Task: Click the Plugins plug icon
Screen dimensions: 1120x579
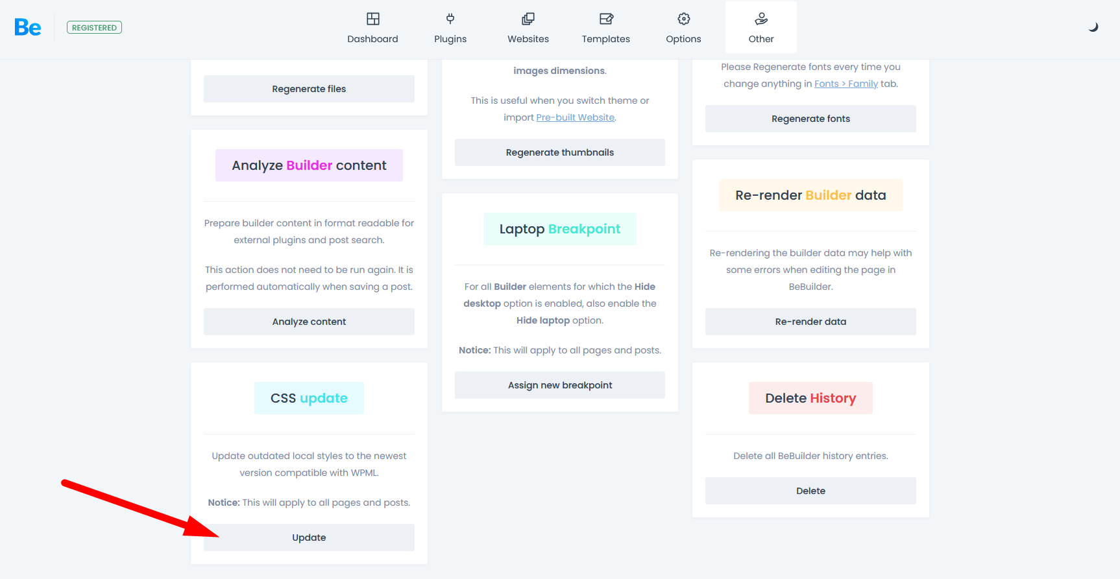Action: (x=450, y=19)
